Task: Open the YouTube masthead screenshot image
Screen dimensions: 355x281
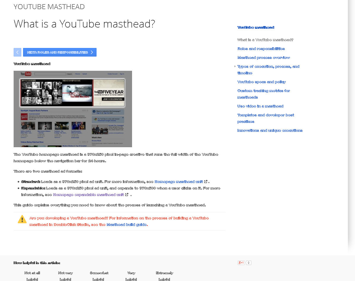Action: pyautogui.click(x=73, y=109)
